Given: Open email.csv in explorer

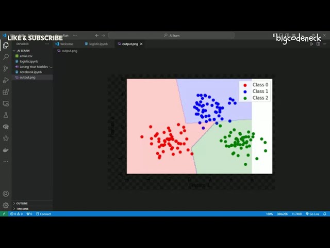Looking at the screenshot, I should click(32, 56).
